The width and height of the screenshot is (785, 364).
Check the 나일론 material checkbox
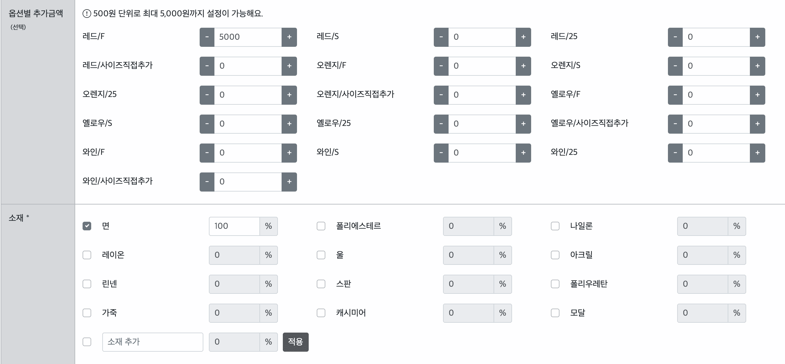point(555,226)
